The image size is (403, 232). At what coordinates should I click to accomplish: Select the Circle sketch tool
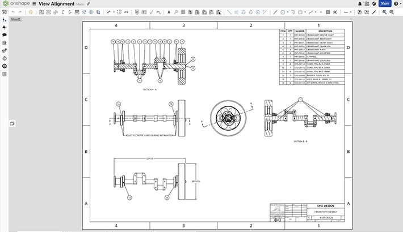283,12
